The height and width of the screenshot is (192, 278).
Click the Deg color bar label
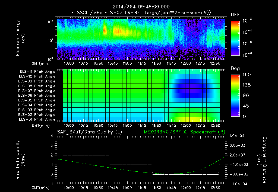pos(235,69)
